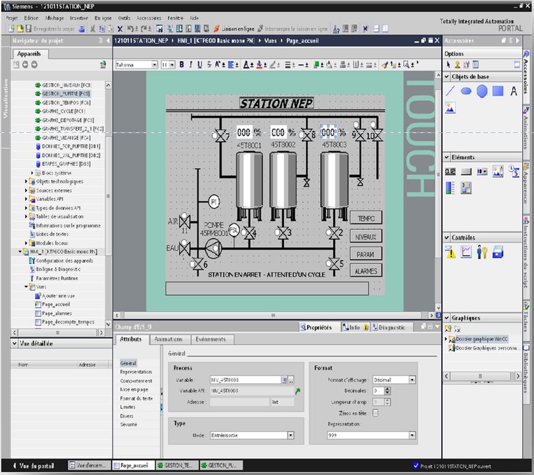This screenshot has height=475, width=534.
Task: Toggle Zéros en tête checkbox
Action: click(x=376, y=413)
